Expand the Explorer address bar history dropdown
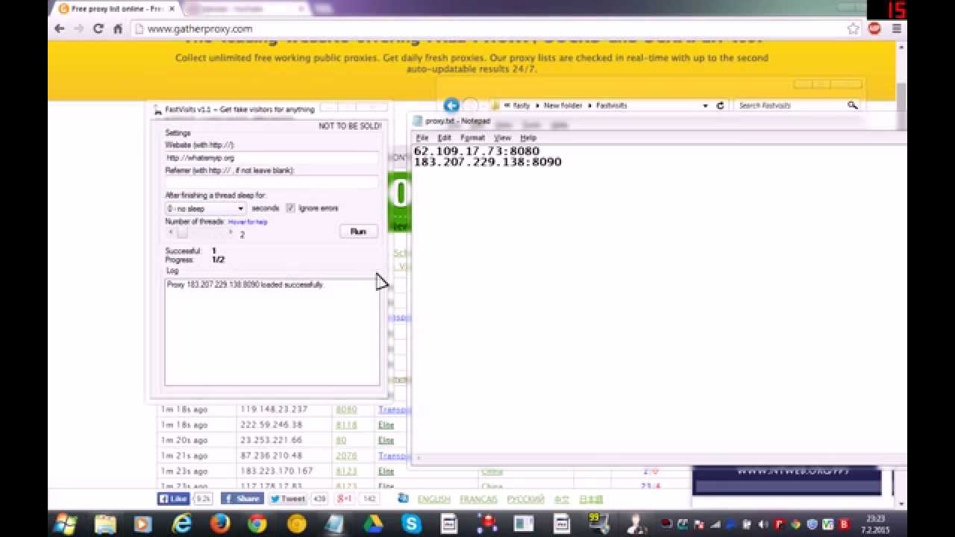 705,106
